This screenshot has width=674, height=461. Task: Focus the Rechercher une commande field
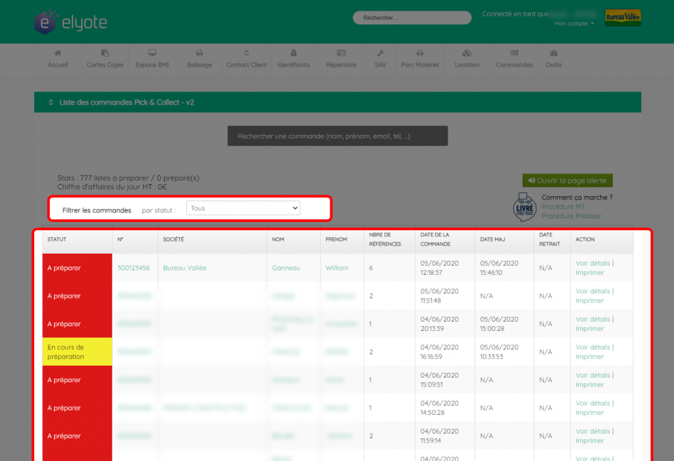pos(338,136)
